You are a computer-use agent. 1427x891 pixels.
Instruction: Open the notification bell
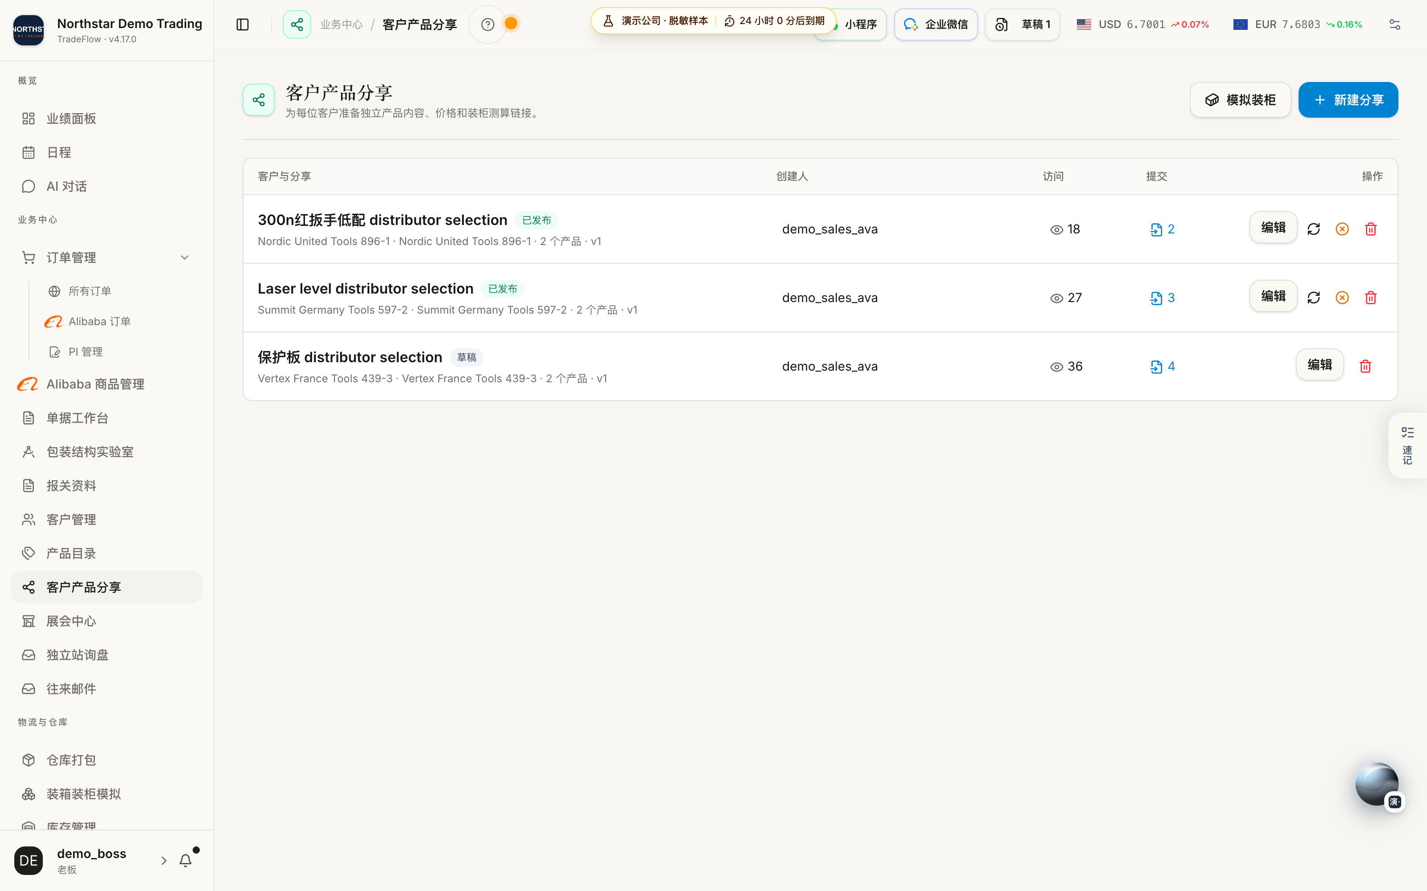tap(186, 860)
